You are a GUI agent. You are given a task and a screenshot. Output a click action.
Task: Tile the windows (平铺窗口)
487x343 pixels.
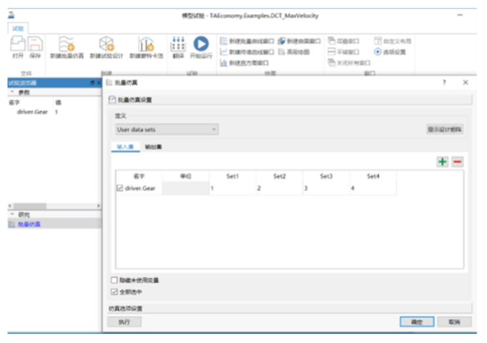pyautogui.click(x=343, y=52)
